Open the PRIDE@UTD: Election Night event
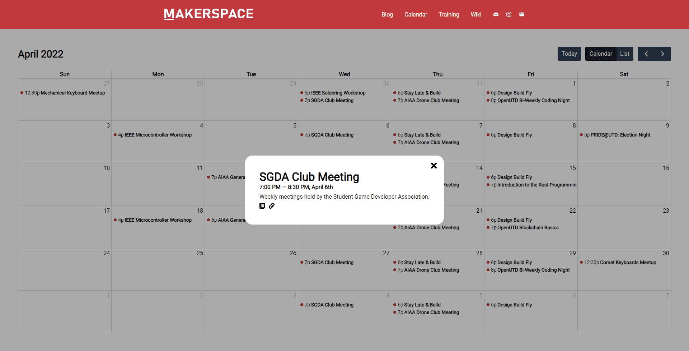689x351 pixels. [617, 135]
